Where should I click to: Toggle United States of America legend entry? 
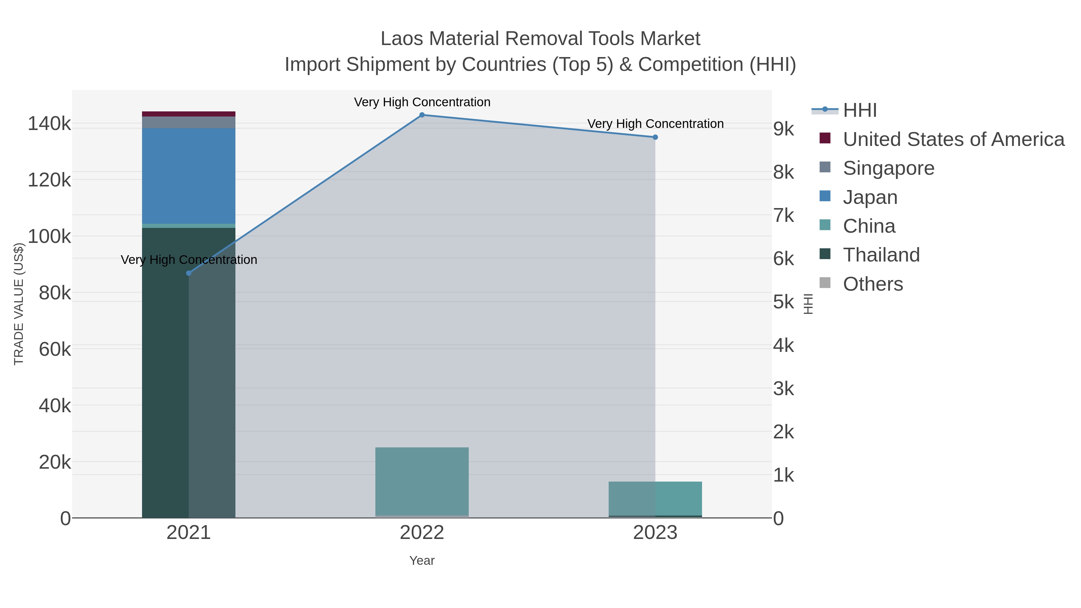coord(942,139)
